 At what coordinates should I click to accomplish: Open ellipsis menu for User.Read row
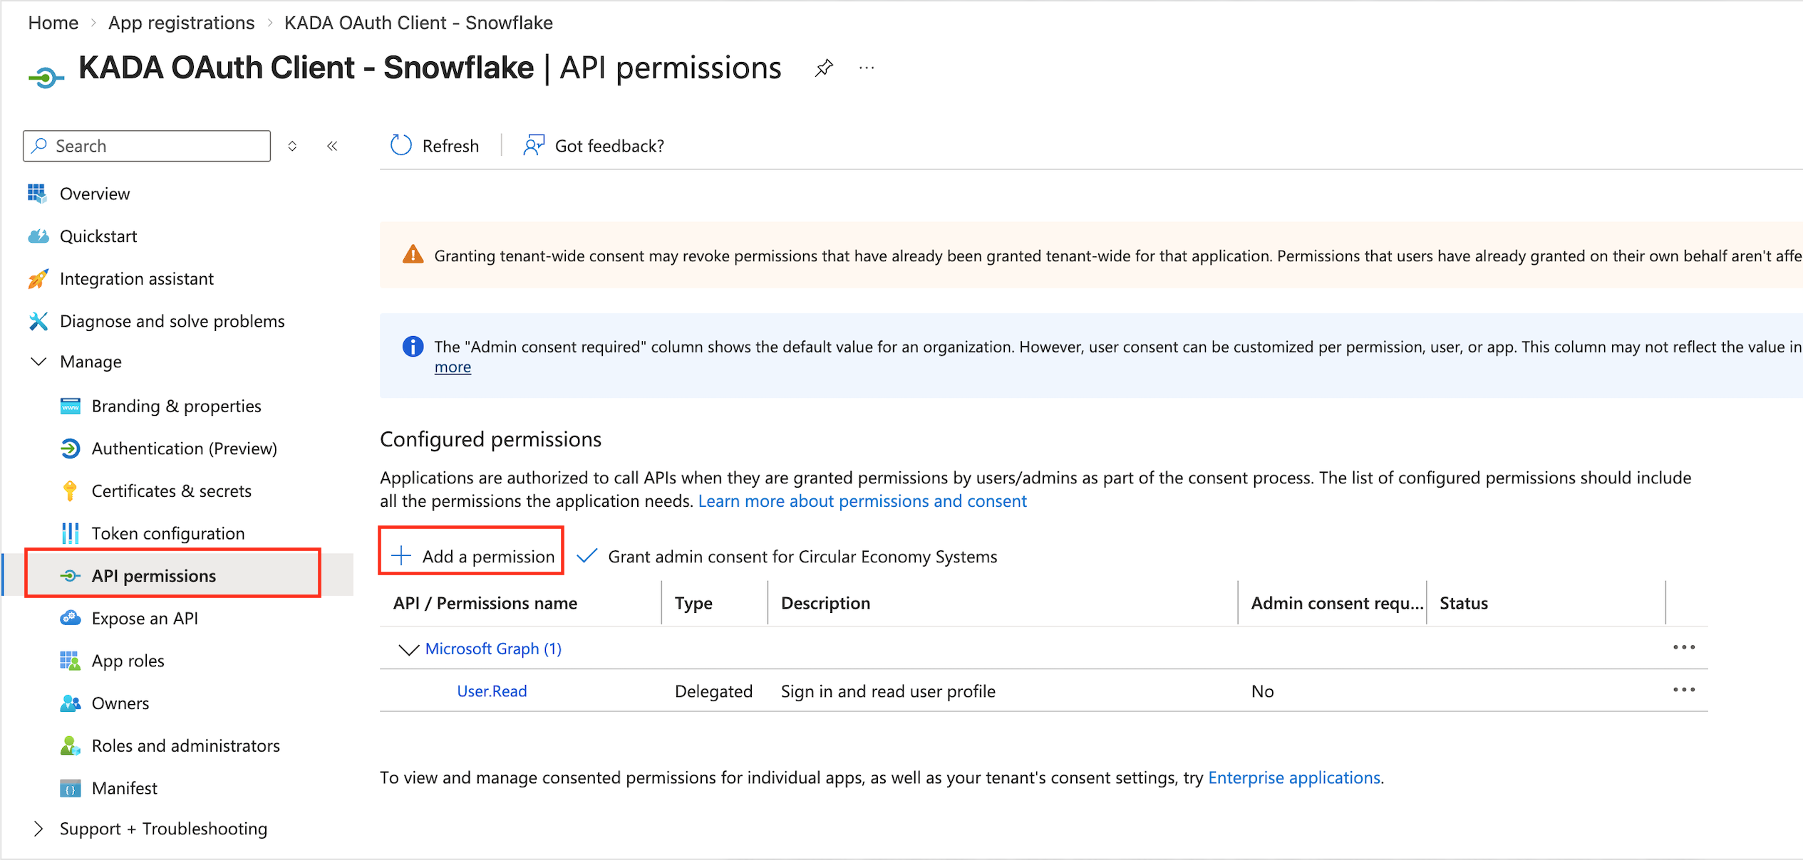click(1683, 690)
